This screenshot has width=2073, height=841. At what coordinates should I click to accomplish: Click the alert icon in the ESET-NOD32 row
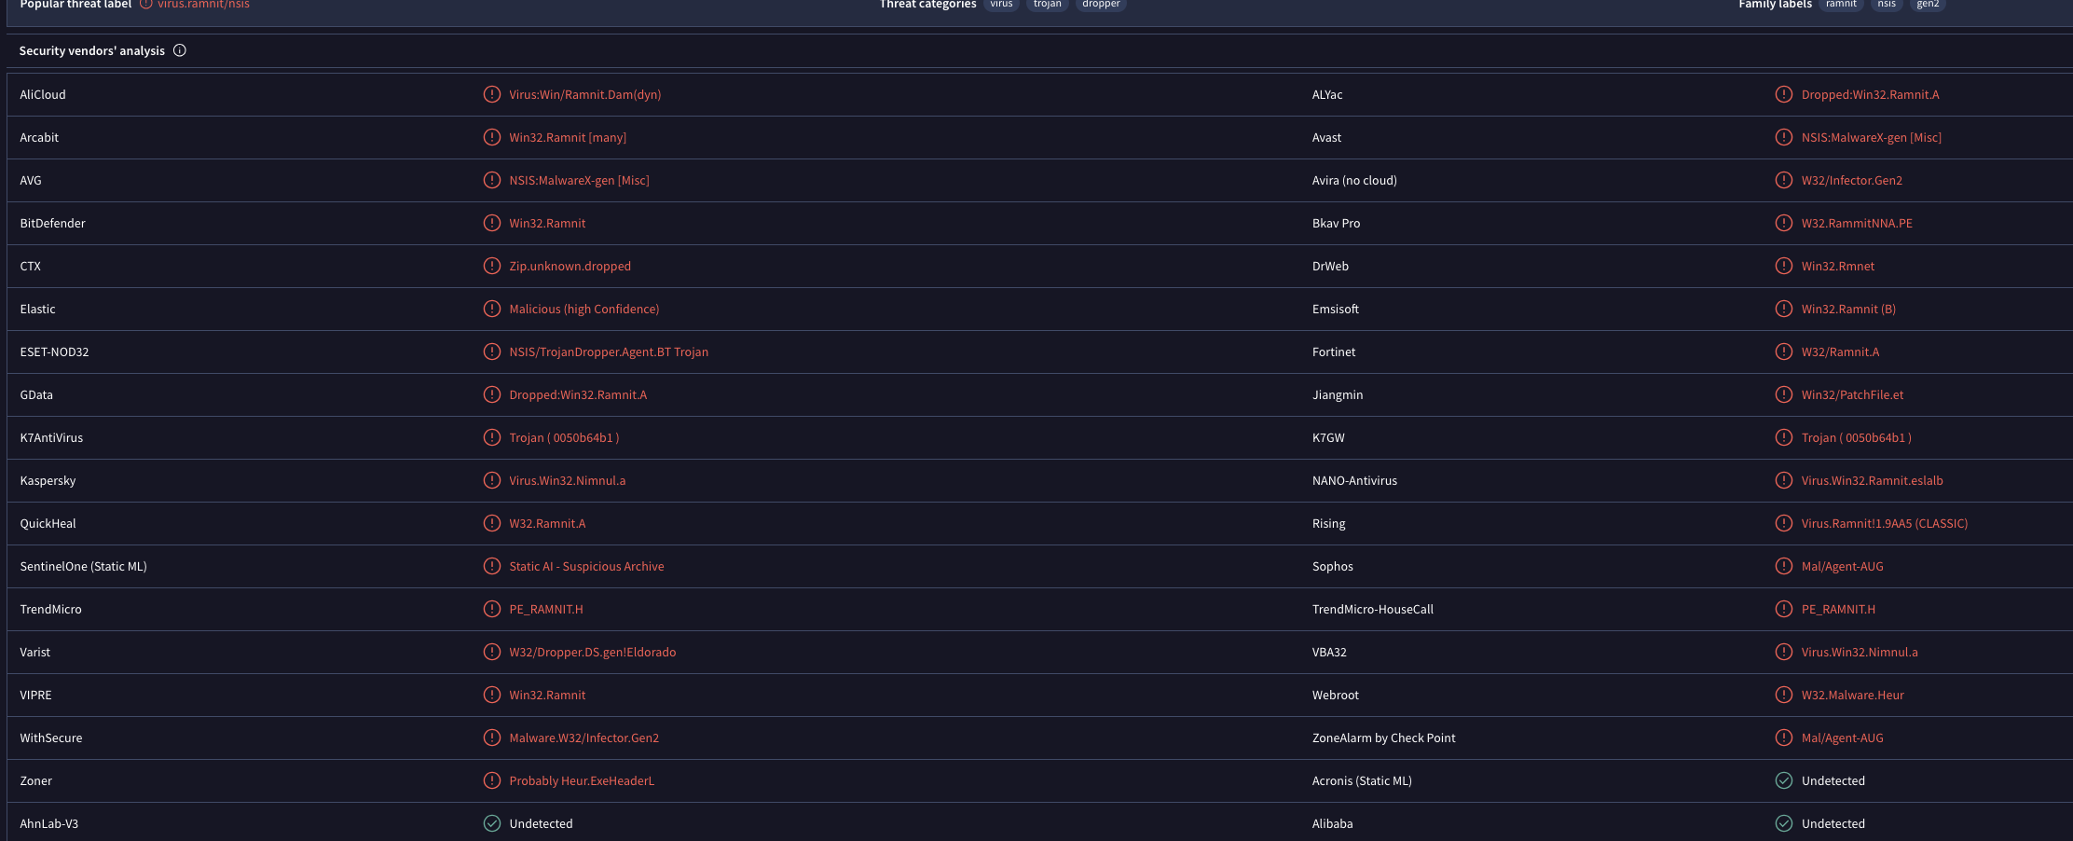pos(492,352)
